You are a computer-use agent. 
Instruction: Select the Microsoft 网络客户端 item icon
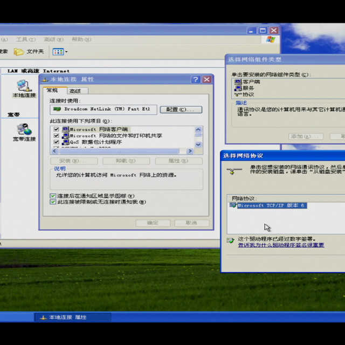[65, 129]
